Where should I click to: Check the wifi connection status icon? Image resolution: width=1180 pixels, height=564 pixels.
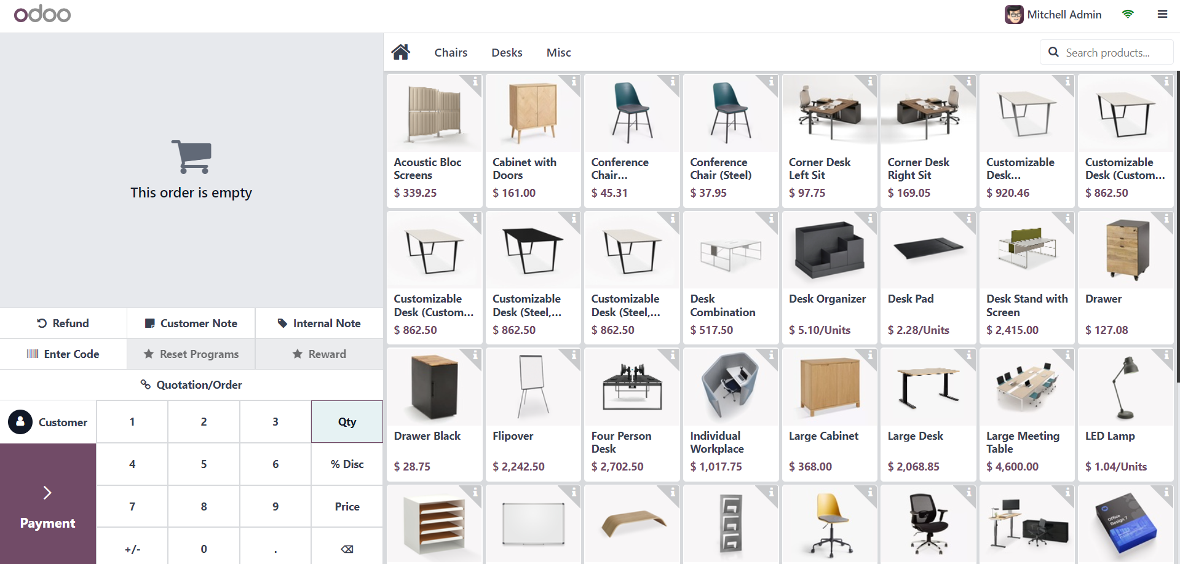pos(1128,14)
